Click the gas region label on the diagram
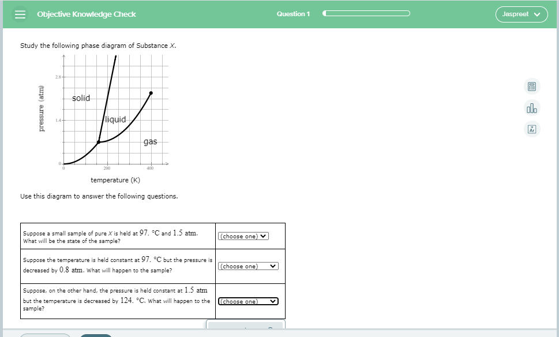This screenshot has height=337, width=559. point(150,141)
